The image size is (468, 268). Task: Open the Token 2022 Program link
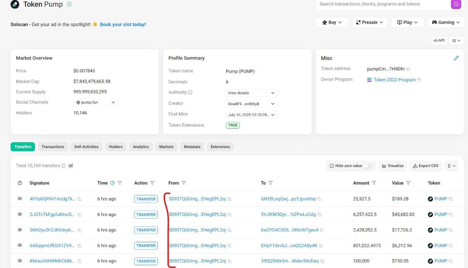pos(394,79)
